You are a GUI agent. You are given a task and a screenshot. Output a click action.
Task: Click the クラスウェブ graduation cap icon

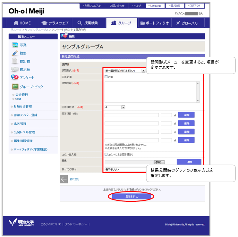44,23
